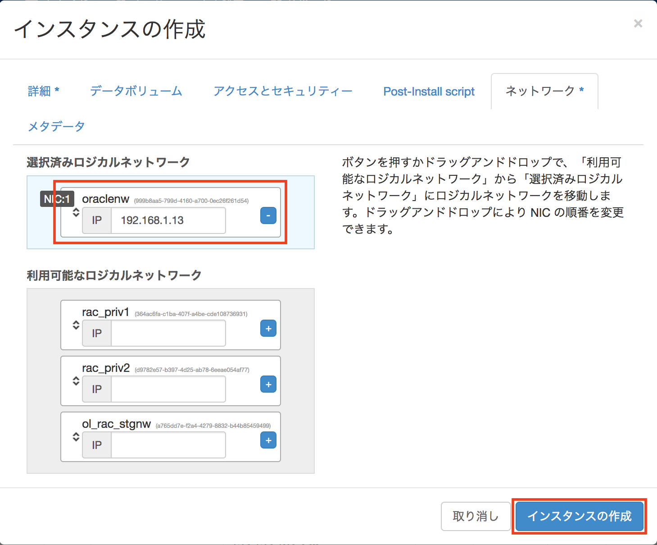Open the アクセスとセキュリティー tab
This screenshot has height=545, width=657.
pyautogui.click(x=283, y=91)
